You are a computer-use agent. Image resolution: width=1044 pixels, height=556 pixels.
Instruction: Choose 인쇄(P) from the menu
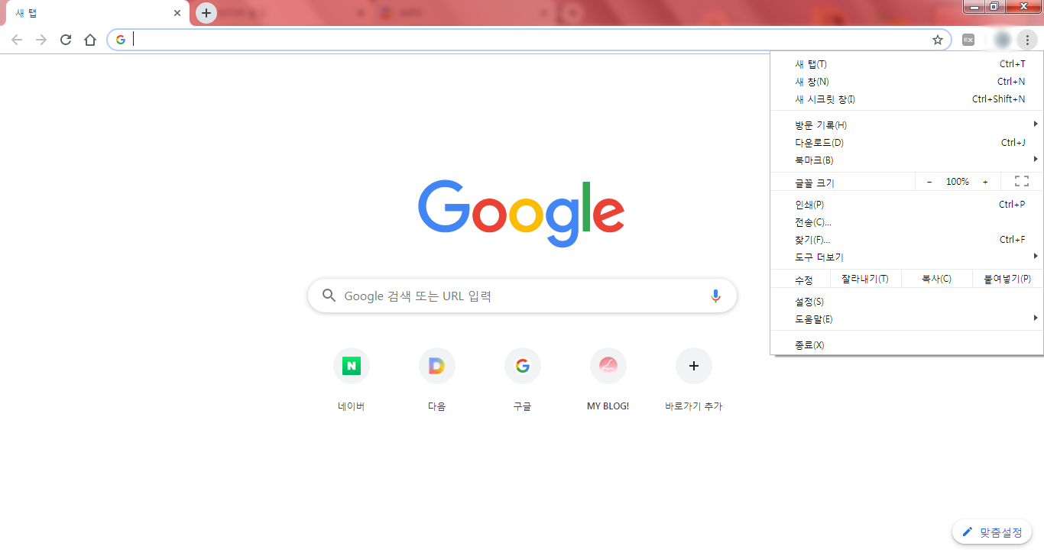(x=907, y=205)
